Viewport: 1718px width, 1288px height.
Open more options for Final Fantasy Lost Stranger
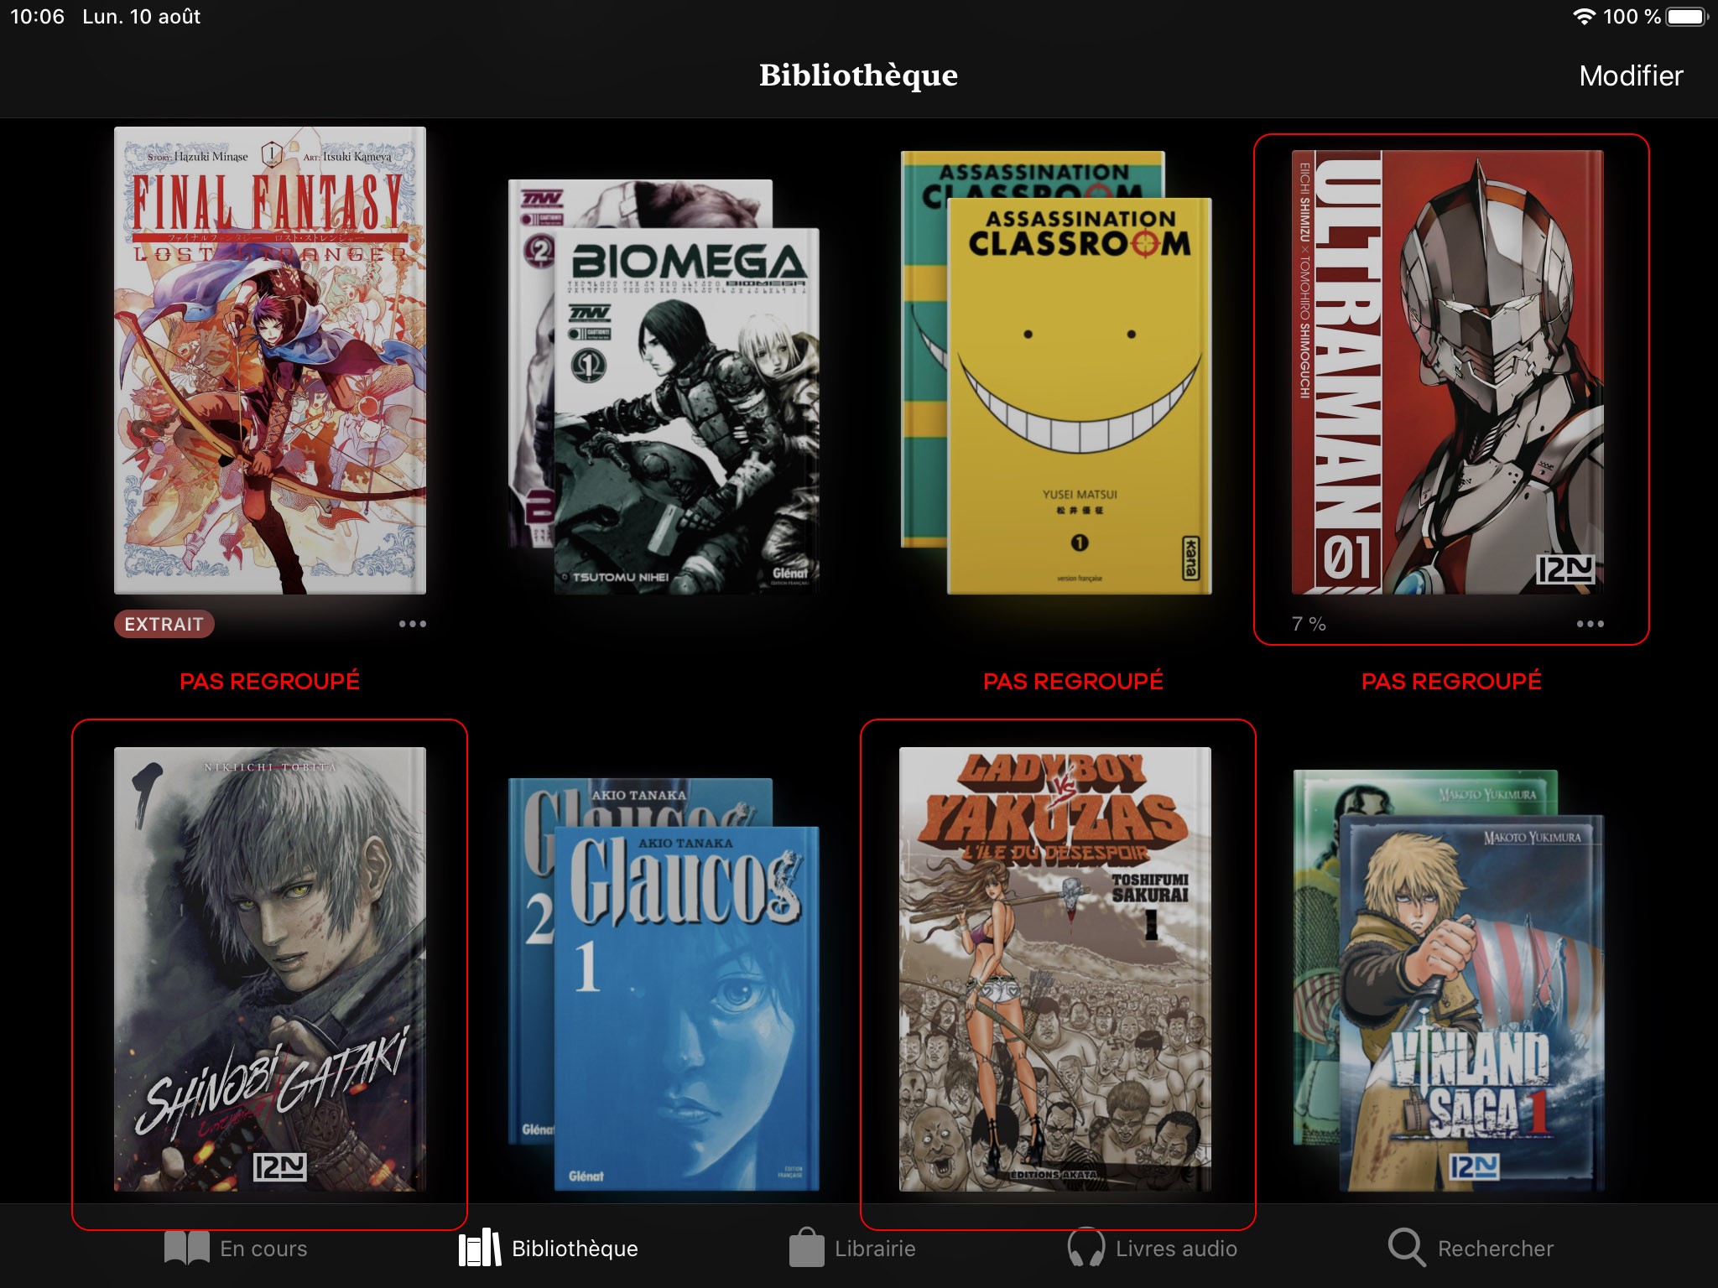click(412, 624)
